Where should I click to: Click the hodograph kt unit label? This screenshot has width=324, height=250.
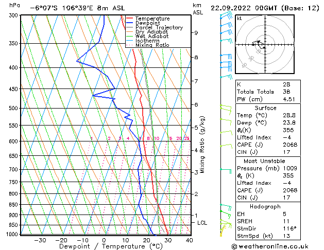[240, 19]
